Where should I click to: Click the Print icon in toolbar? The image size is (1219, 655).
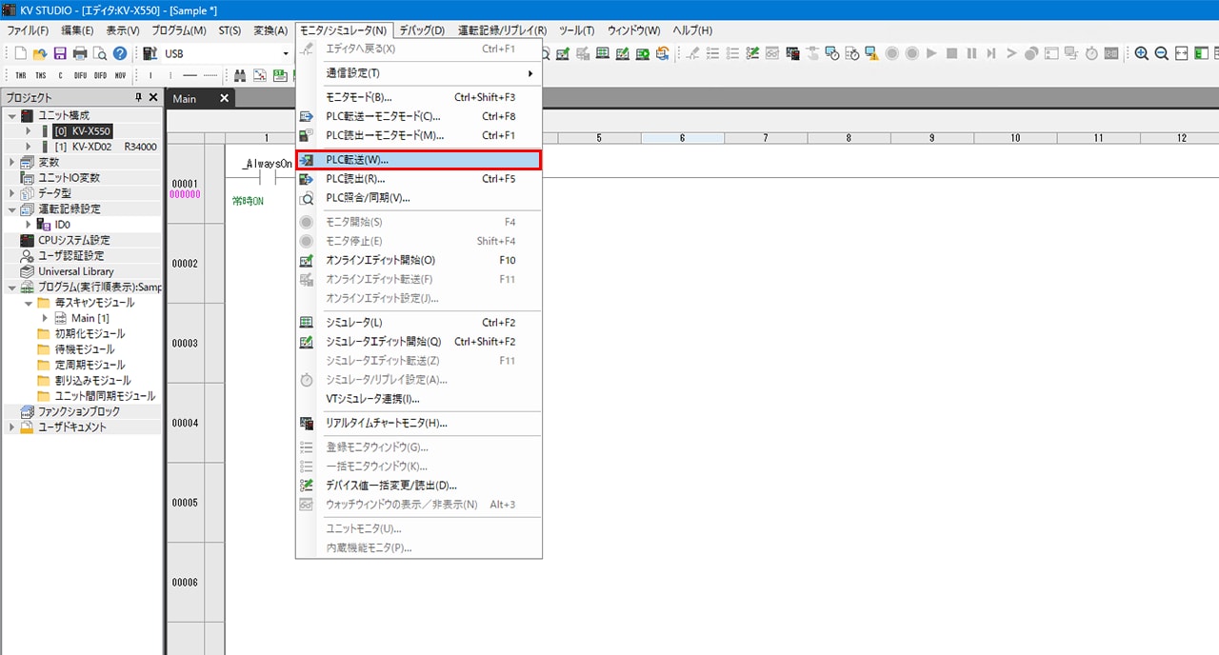(x=80, y=54)
